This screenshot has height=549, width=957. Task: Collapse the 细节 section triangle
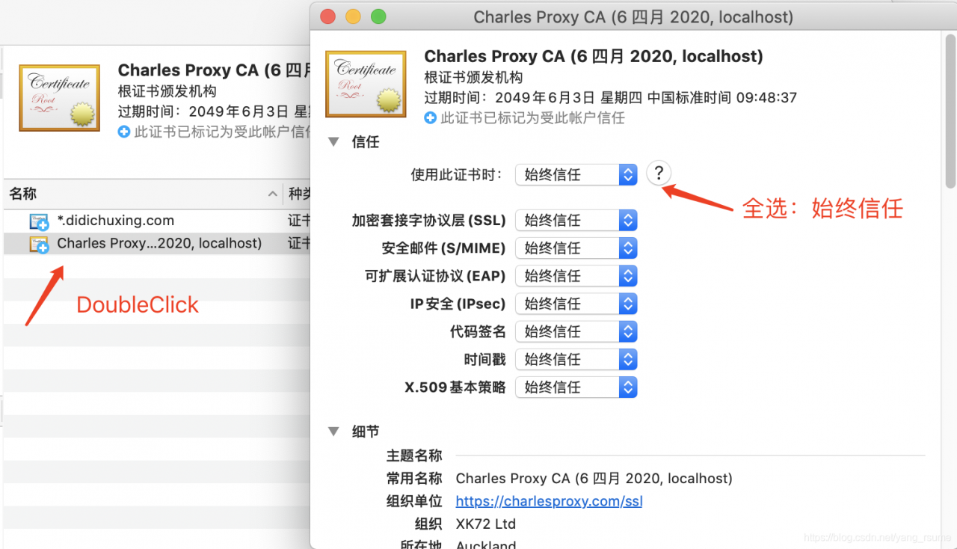[x=333, y=431]
